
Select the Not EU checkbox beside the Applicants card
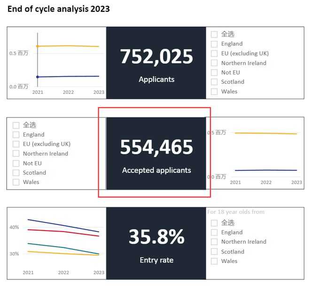coord(214,72)
